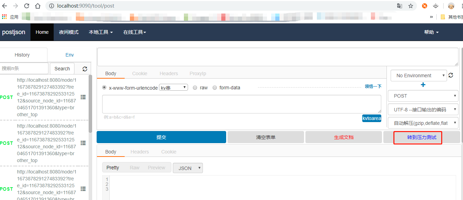Switch to the Env tab

pos(70,55)
